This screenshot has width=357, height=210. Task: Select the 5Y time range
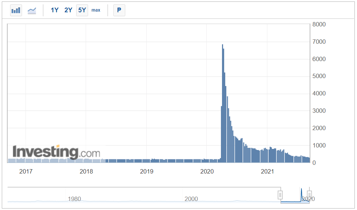82,10
